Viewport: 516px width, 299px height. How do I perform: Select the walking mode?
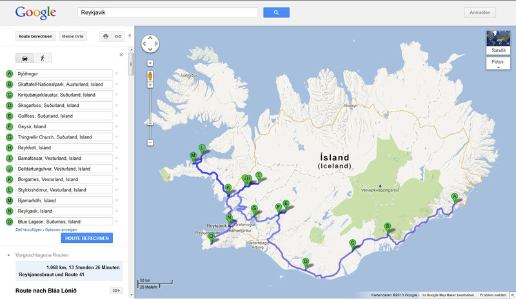(x=43, y=58)
